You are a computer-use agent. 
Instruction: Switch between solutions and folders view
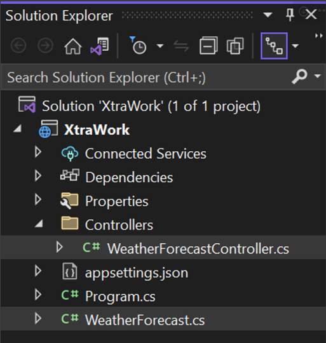coord(100,46)
